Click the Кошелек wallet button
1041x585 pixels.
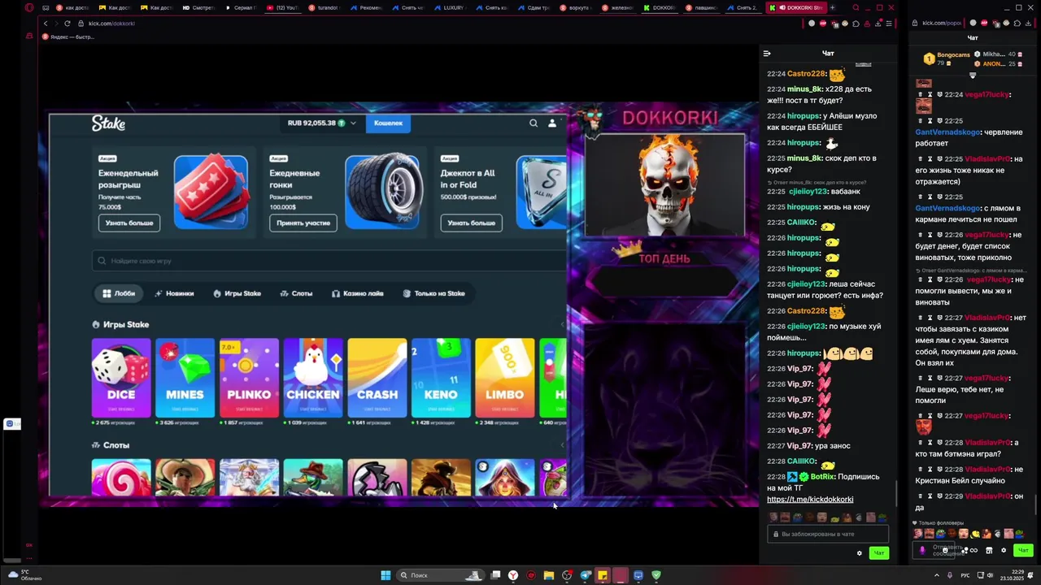tap(388, 123)
